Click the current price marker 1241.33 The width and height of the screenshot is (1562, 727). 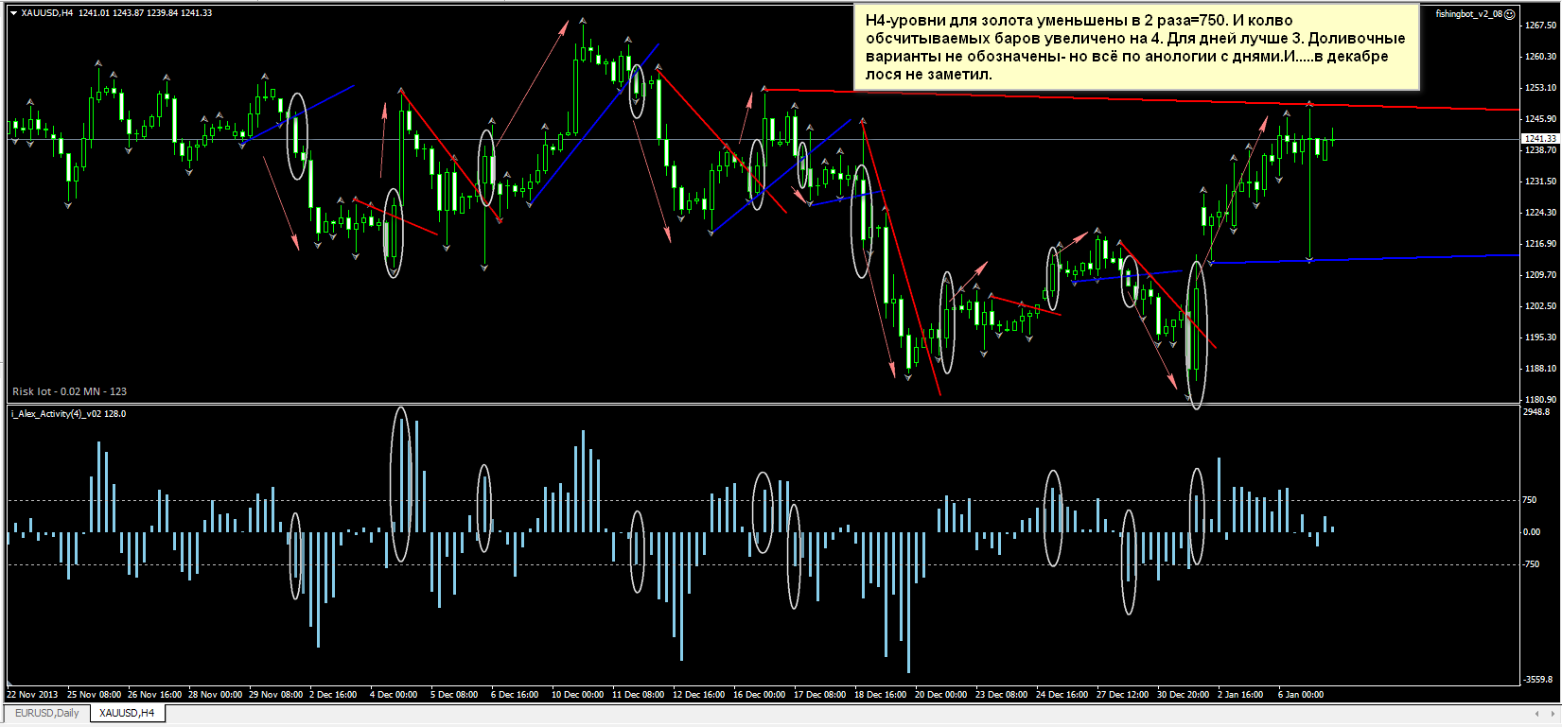click(x=1539, y=139)
